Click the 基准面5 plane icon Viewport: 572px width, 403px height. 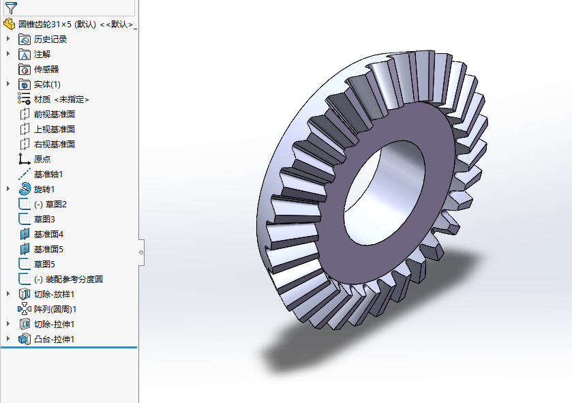tap(25, 249)
